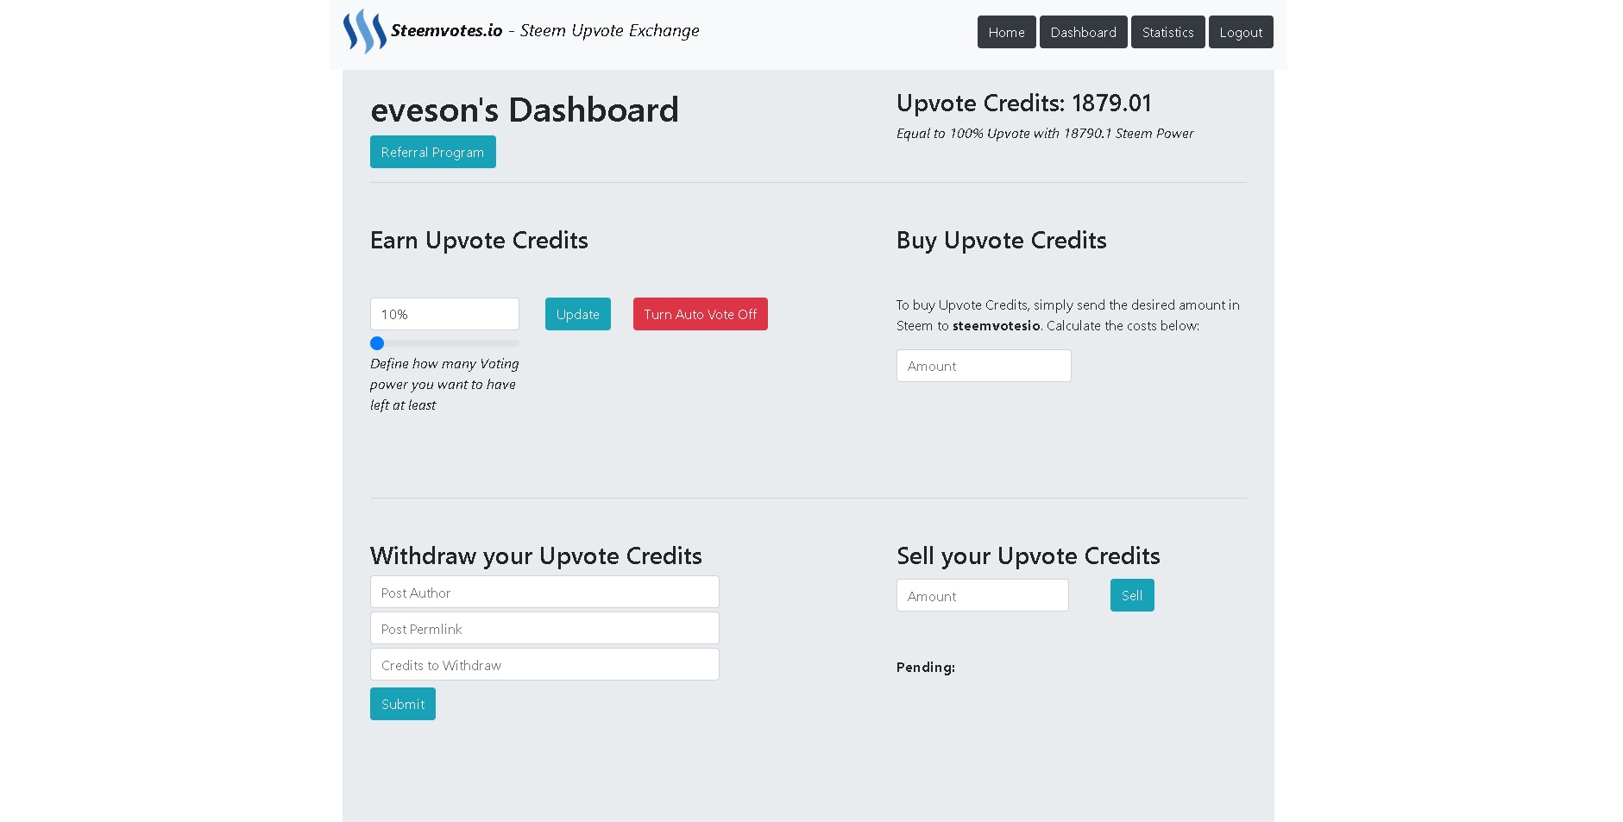Click the Sell credits Amount field

982,595
